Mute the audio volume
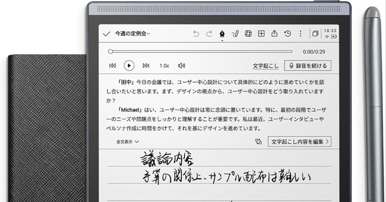The height and width of the screenshot is (202, 386). pyautogui.click(x=182, y=66)
